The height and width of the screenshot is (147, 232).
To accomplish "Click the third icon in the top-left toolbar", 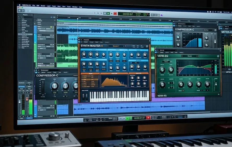I will (x=26, y=11).
